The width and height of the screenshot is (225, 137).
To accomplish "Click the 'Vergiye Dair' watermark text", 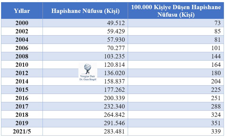I will (88, 76).
